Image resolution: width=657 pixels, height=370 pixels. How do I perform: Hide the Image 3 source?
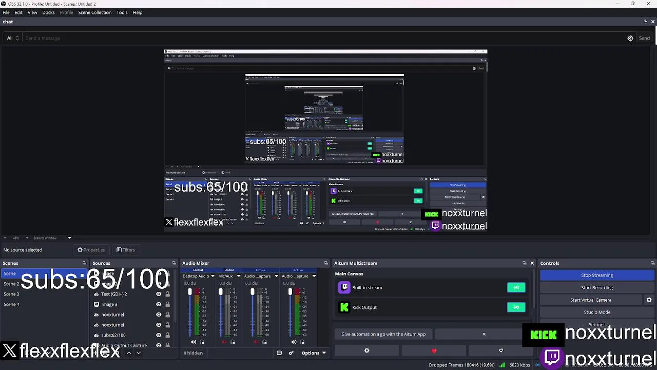[x=159, y=304]
